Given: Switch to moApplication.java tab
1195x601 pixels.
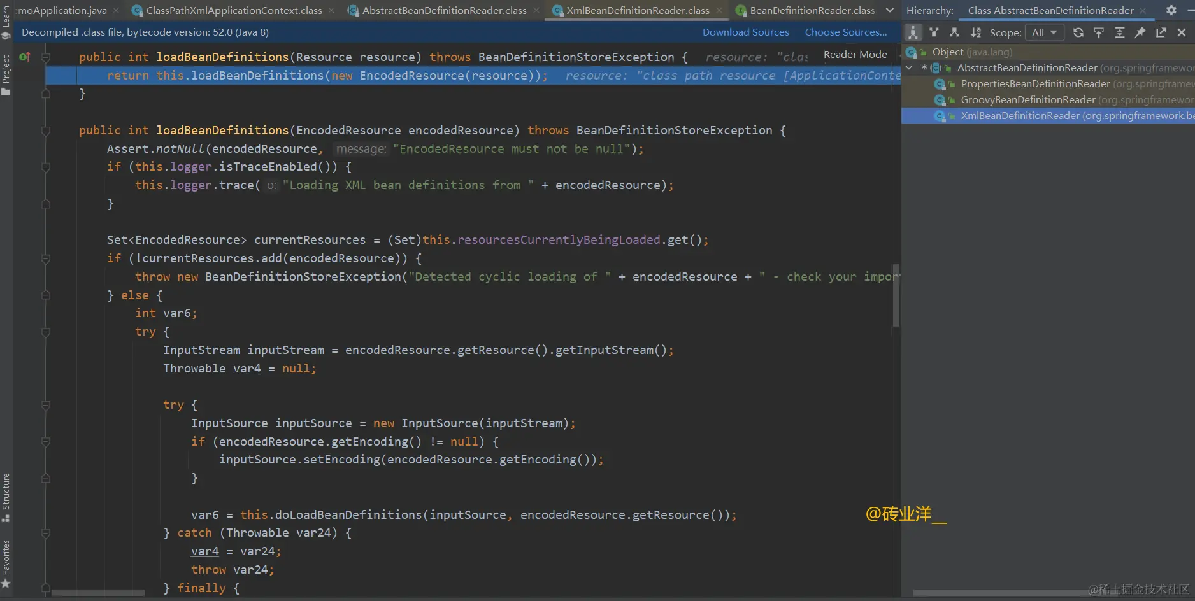Looking at the screenshot, I should point(62,10).
